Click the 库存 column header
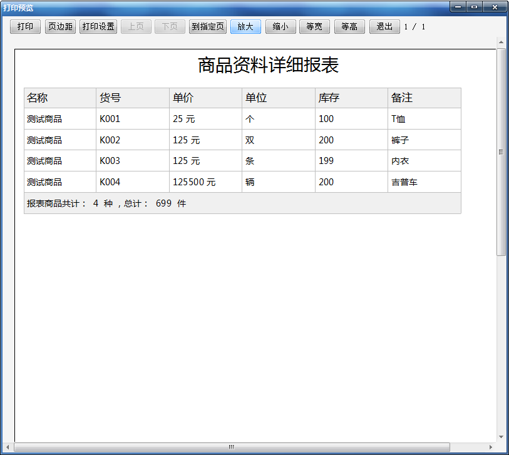The image size is (509, 455). click(352, 98)
